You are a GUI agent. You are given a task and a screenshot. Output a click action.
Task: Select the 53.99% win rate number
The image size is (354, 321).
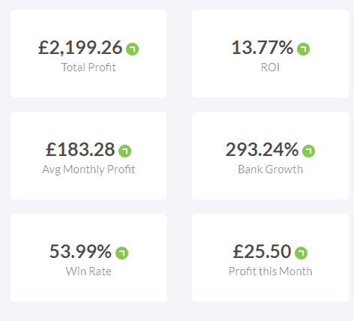coord(80,251)
